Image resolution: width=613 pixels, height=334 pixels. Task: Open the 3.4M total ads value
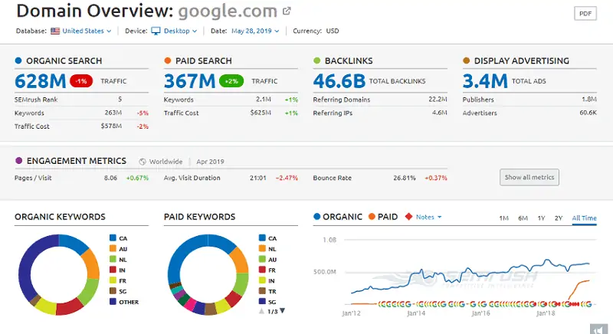(x=485, y=81)
